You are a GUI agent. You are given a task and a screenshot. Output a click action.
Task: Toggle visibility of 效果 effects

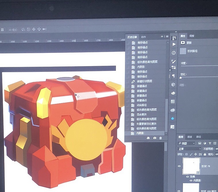click(188, 177)
